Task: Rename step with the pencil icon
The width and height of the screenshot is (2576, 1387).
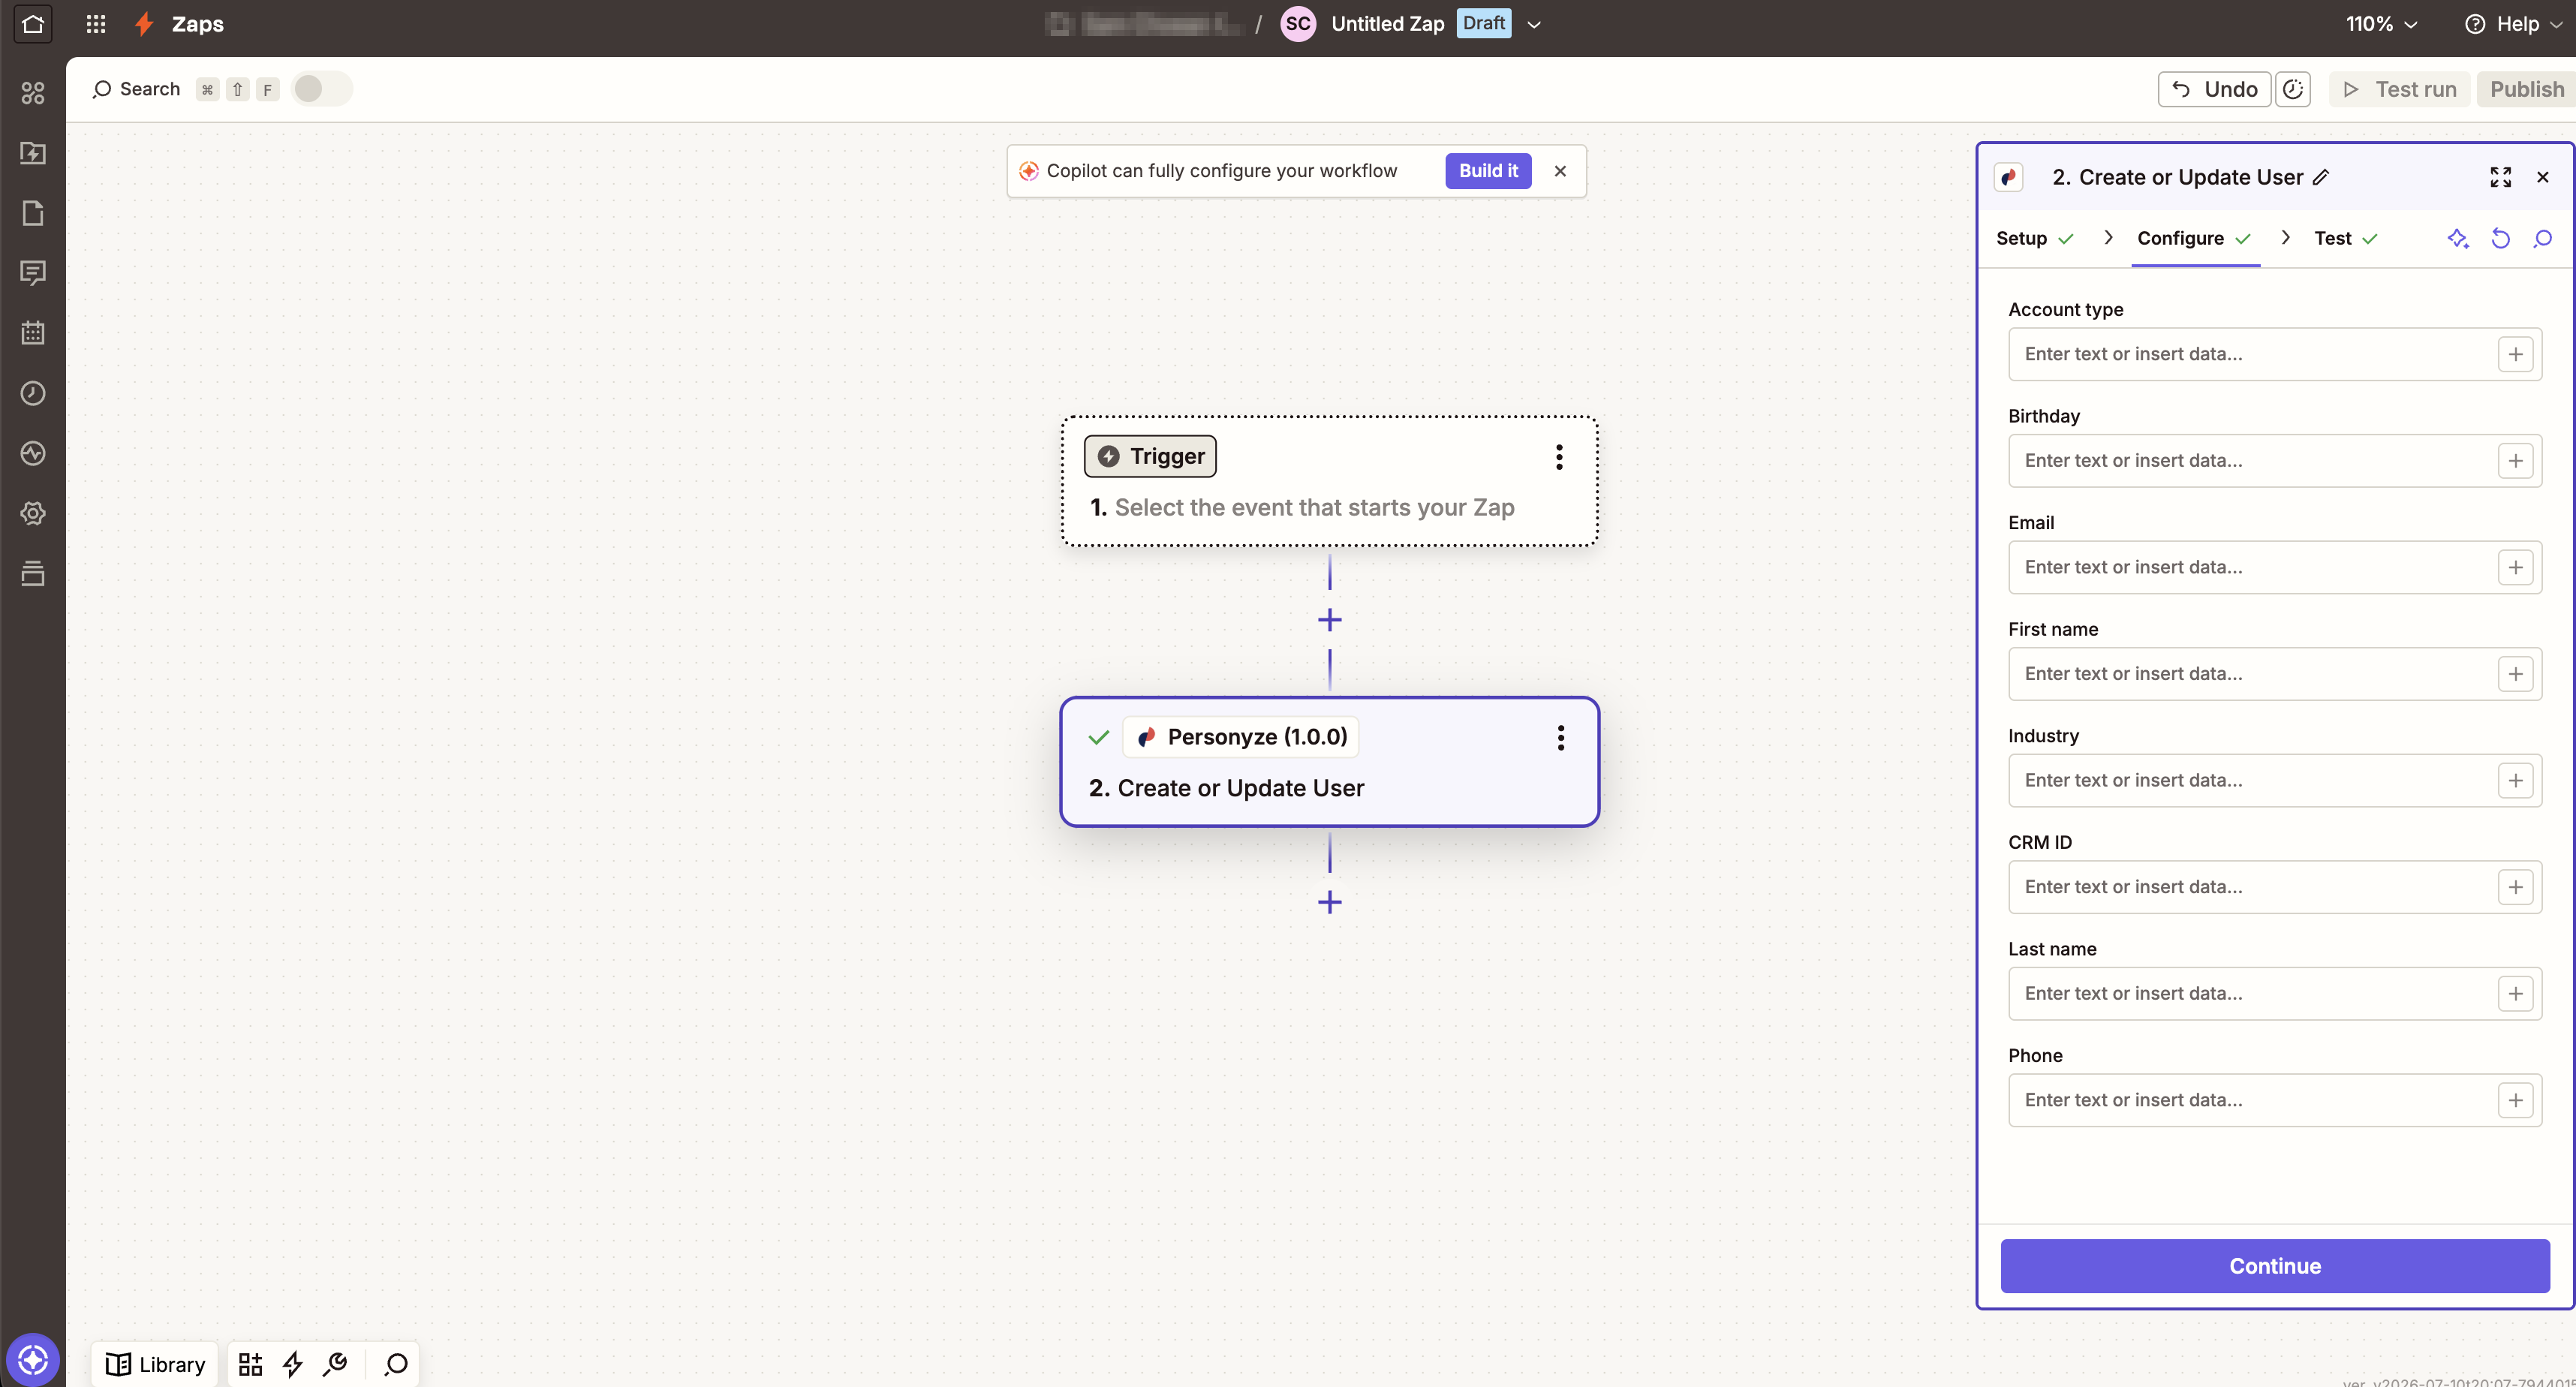Action: point(2321,177)
